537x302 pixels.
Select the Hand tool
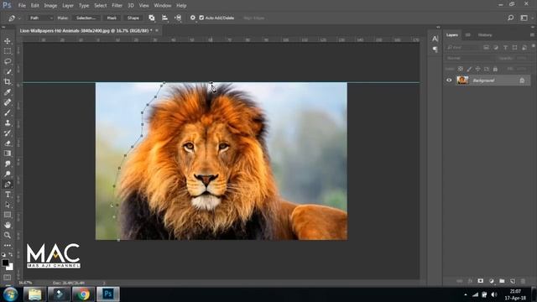[x=8, y=225]
